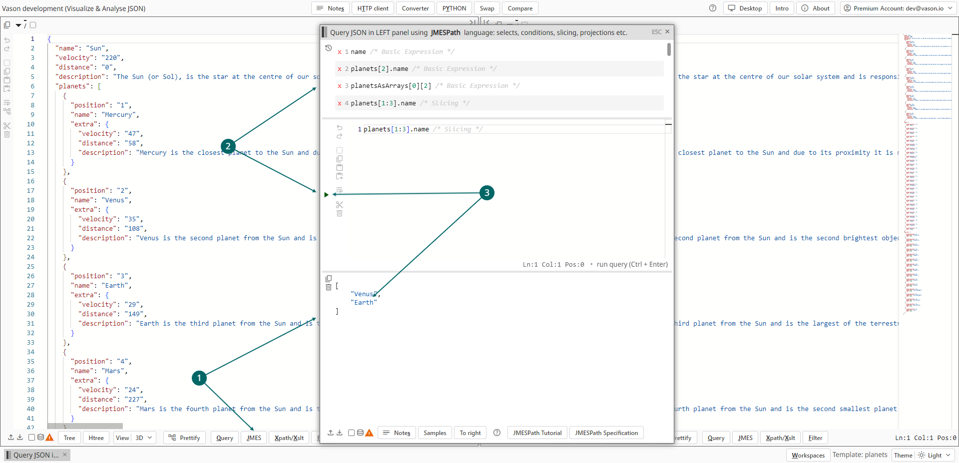Click Tree in left panel bottom bar

[69, 438]
